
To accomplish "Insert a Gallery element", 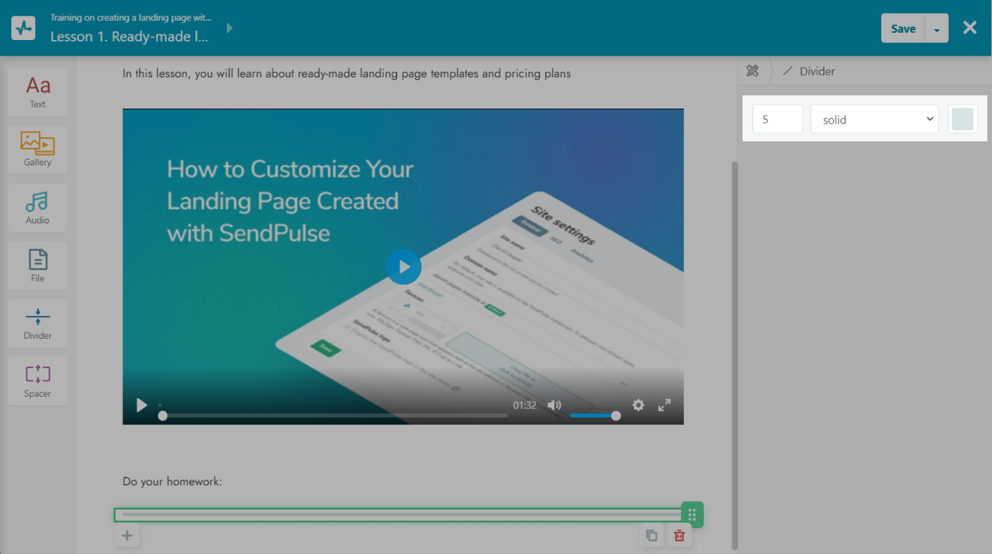I will [x=37, y=149].
